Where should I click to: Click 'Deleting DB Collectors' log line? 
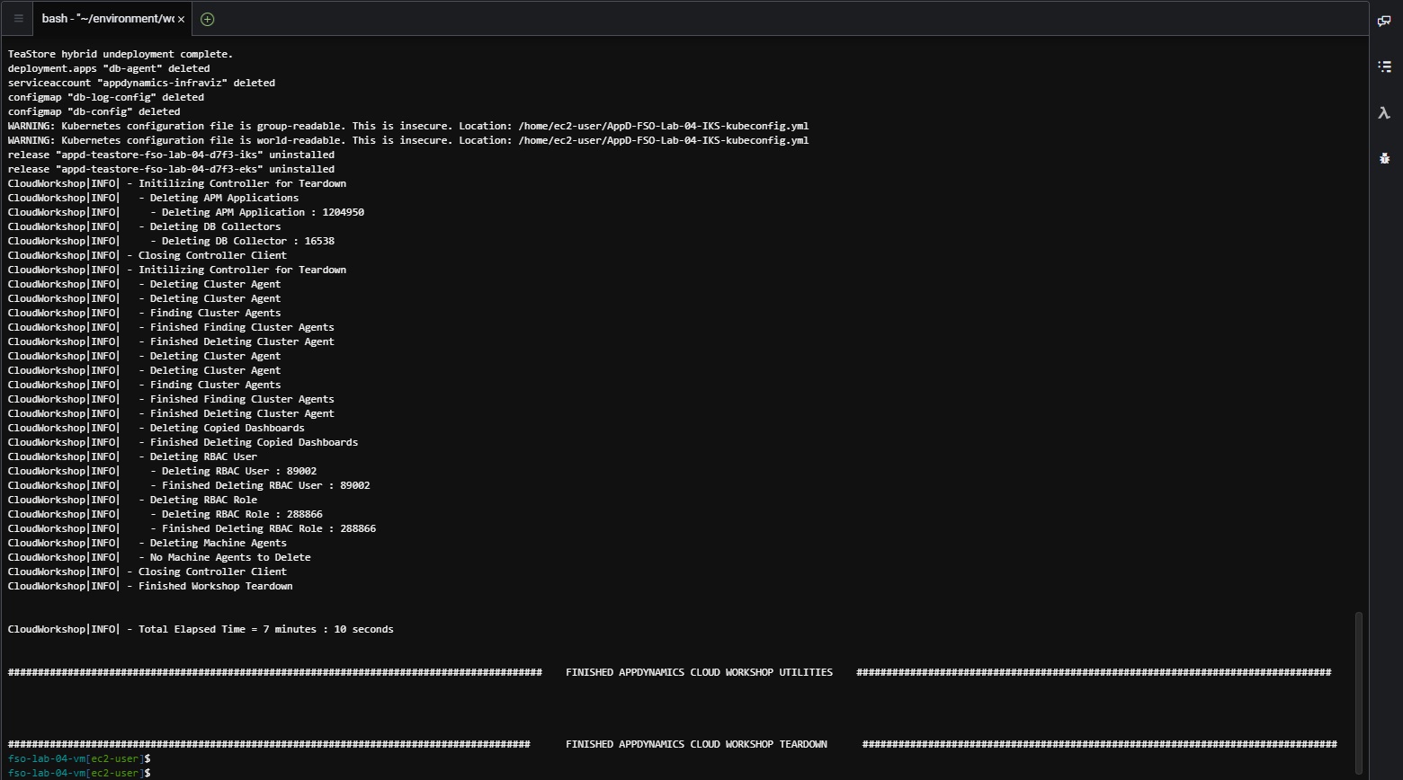coord(145,226)
